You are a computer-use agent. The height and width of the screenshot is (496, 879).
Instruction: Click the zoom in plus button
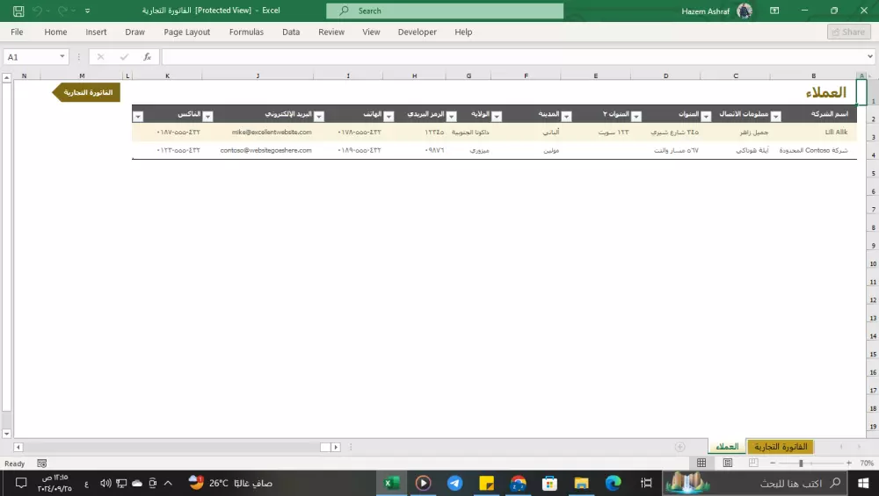[x=849, y=463]
